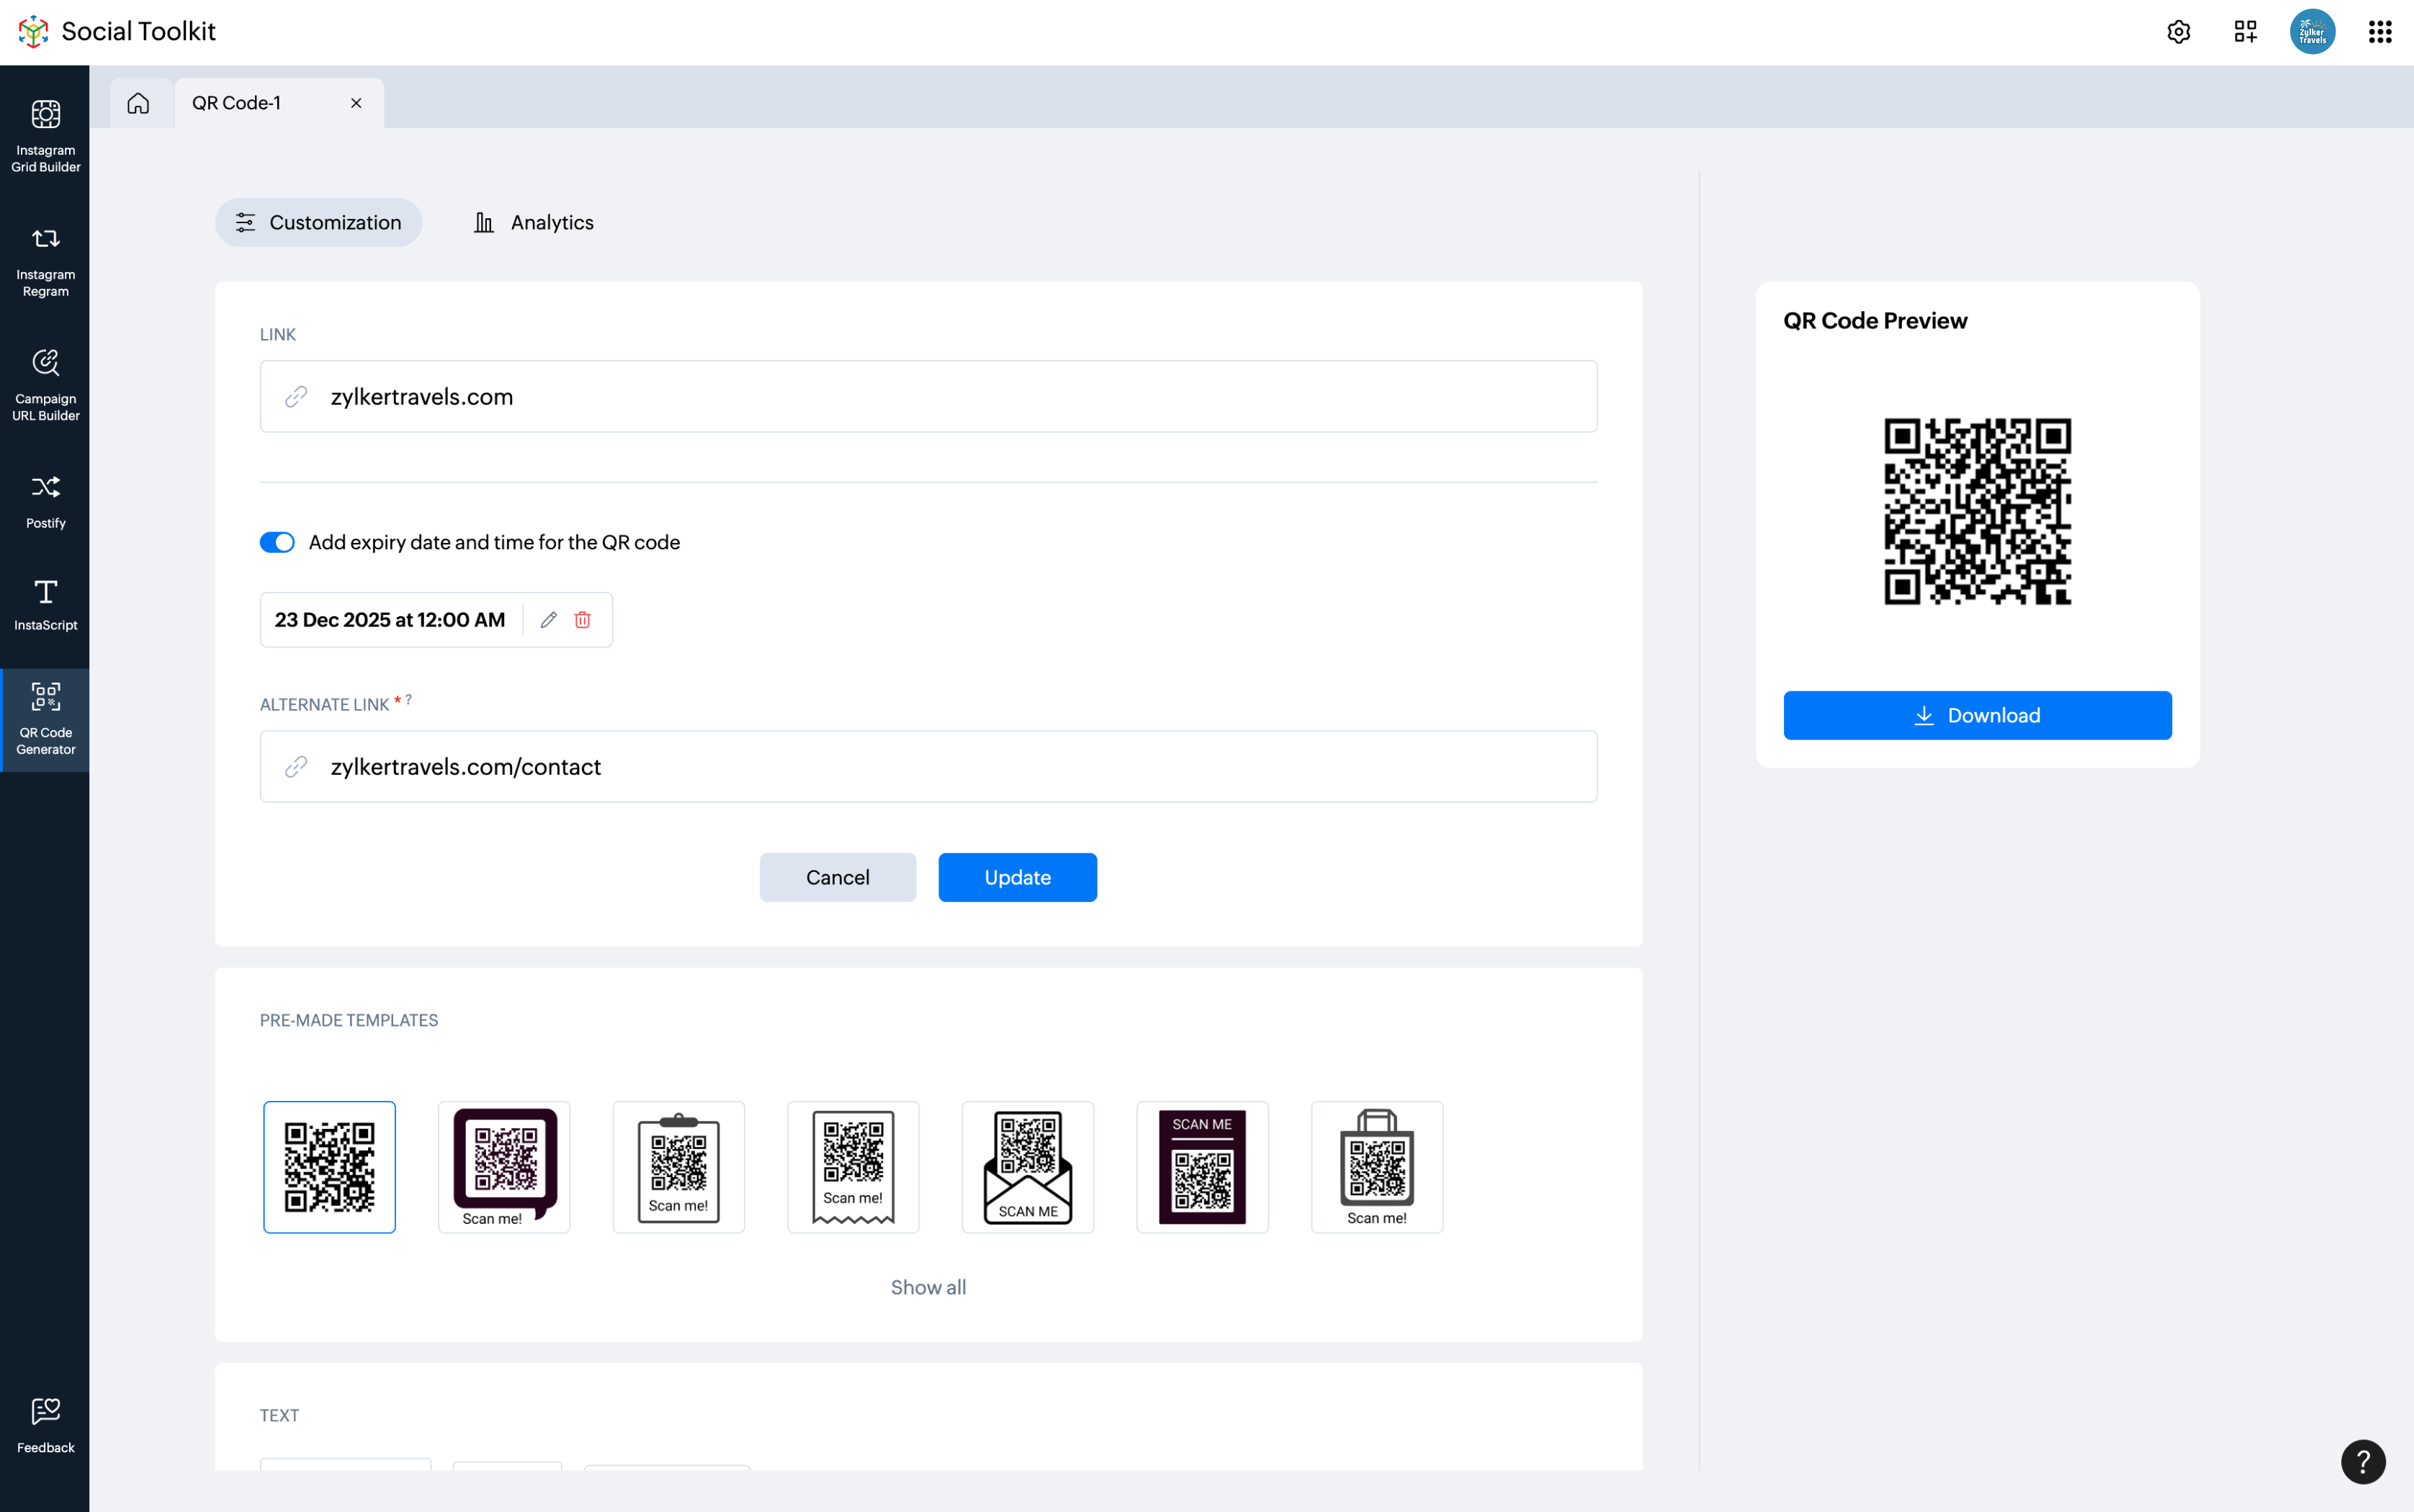Open the InstaScript tool

pyautogui.click(x=45, y=604)
